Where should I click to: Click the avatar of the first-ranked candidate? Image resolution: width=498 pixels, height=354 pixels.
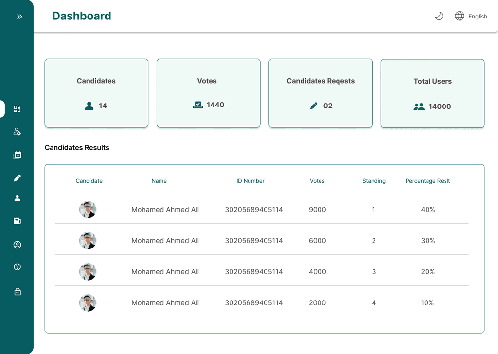pos(88,210)
